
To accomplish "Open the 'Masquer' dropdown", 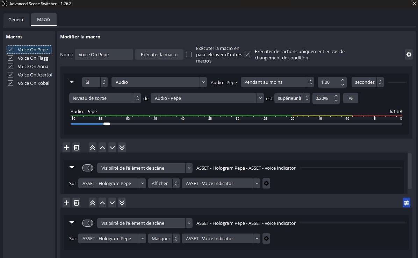I will [x=161, y=238].
